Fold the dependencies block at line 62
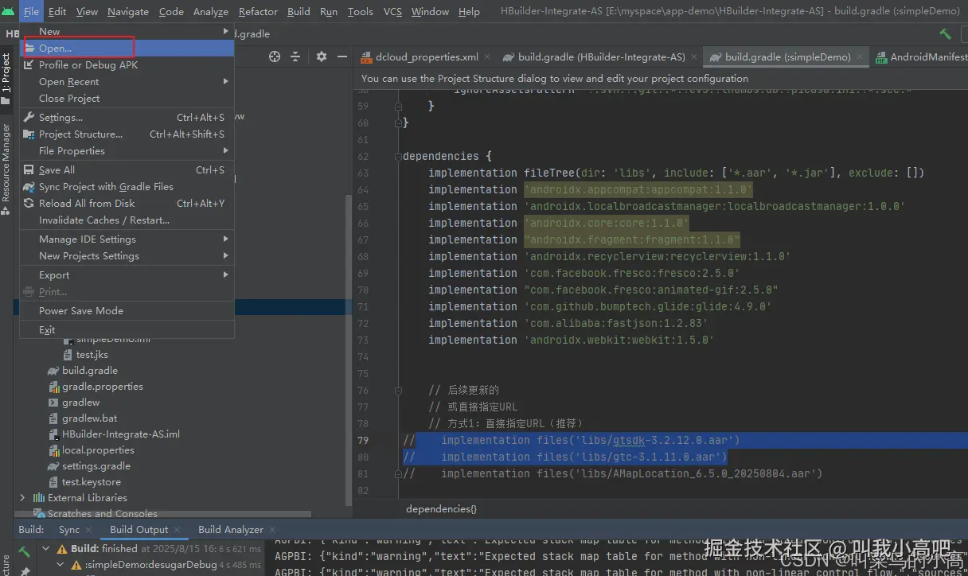This screenshot has height=576, width=968. pyautogui.click(x=398, y=156)
